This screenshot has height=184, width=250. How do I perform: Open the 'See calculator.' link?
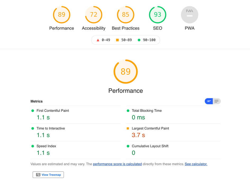coord(196,164)
